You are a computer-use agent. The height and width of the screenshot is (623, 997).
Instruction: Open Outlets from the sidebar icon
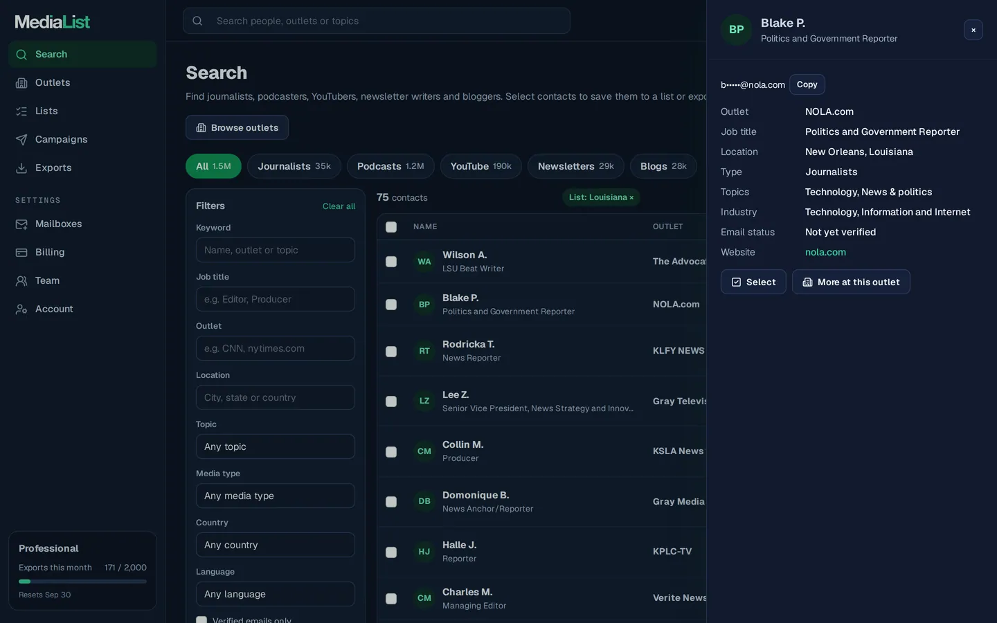pyautogui.click(x=21, y=82)
